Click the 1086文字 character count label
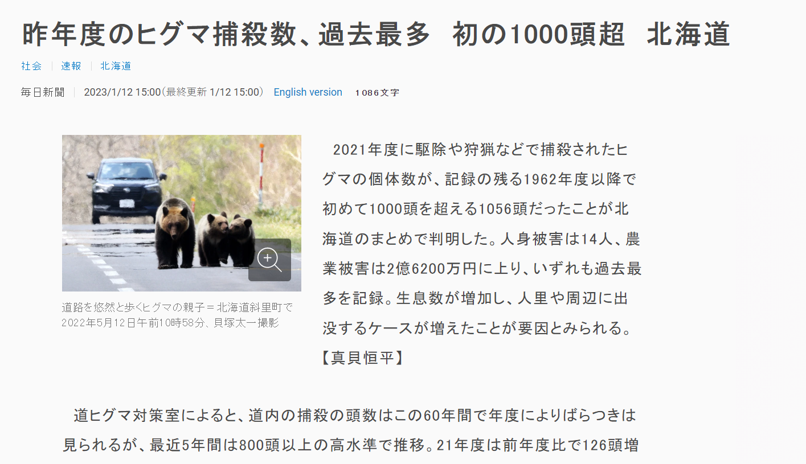 [377, 93]
